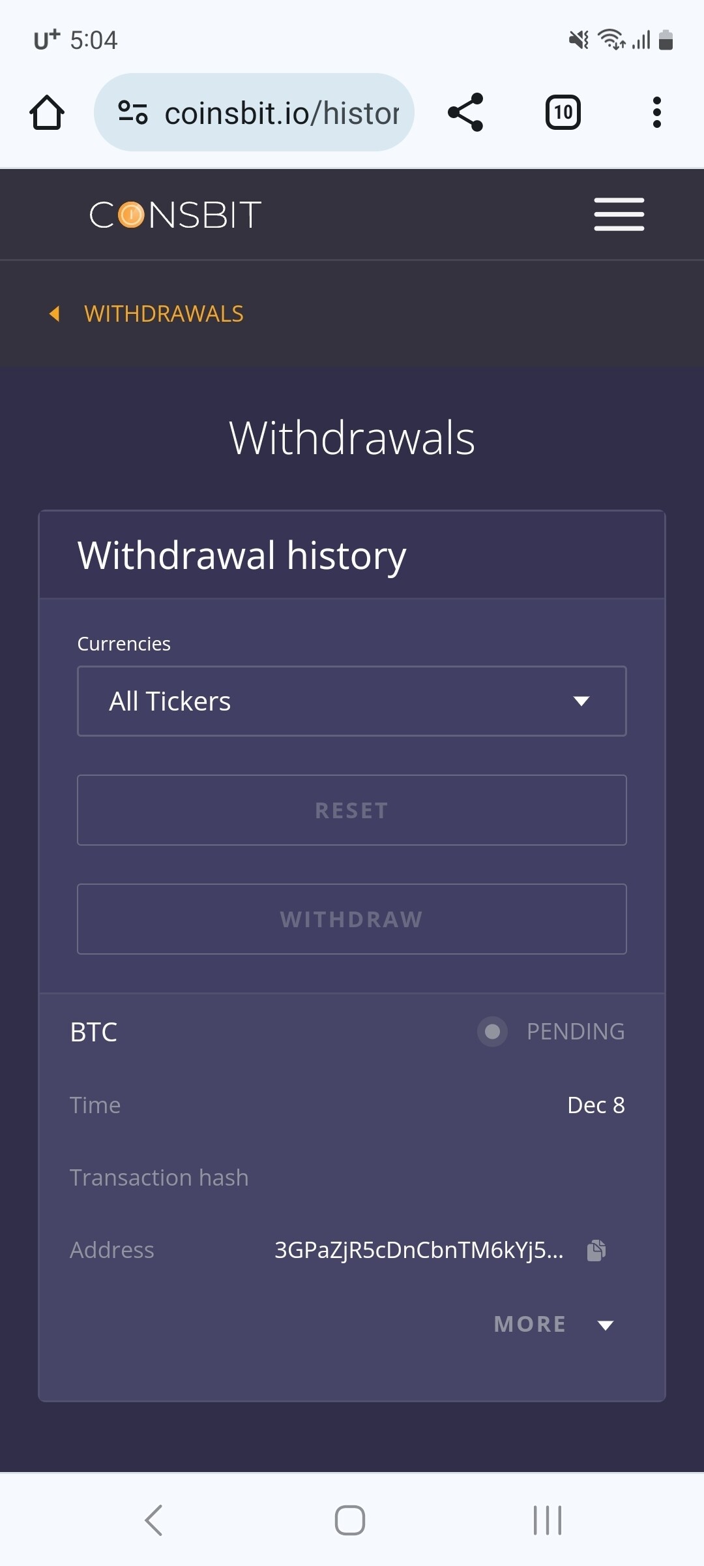This screenshot has height=1566, width=704.
Task: Share the current page
Action: 465,112
